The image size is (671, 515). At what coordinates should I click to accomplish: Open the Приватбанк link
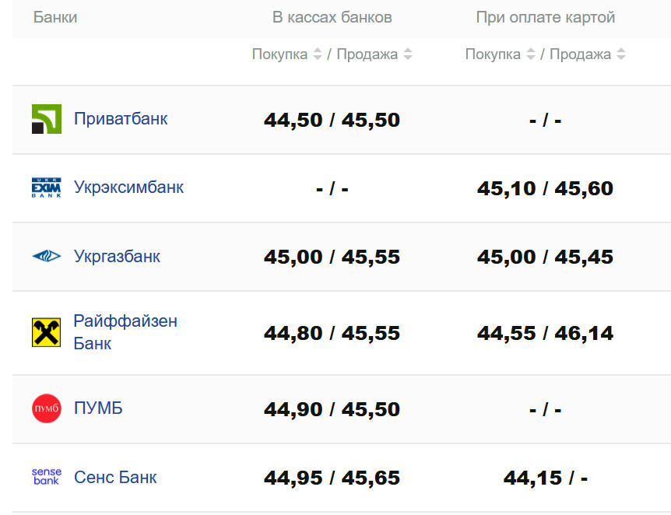121,119
